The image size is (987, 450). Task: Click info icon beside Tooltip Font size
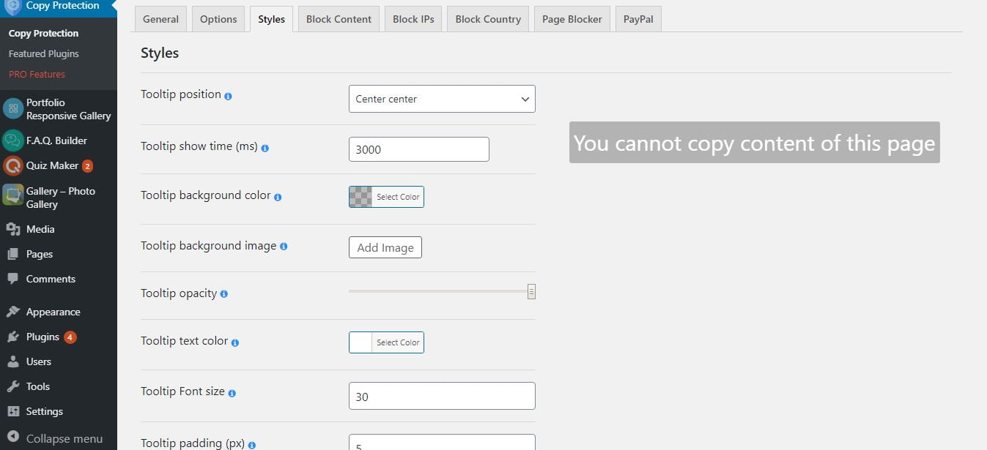(232, 393)
